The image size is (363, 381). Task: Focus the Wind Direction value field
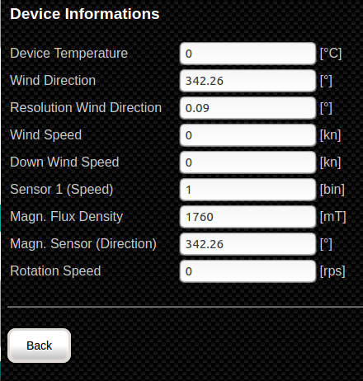(x=247, y=81)
